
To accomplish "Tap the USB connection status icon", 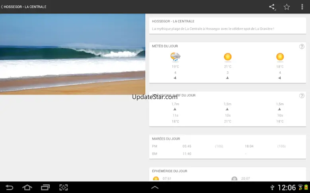I will click(x=272, y=187).
